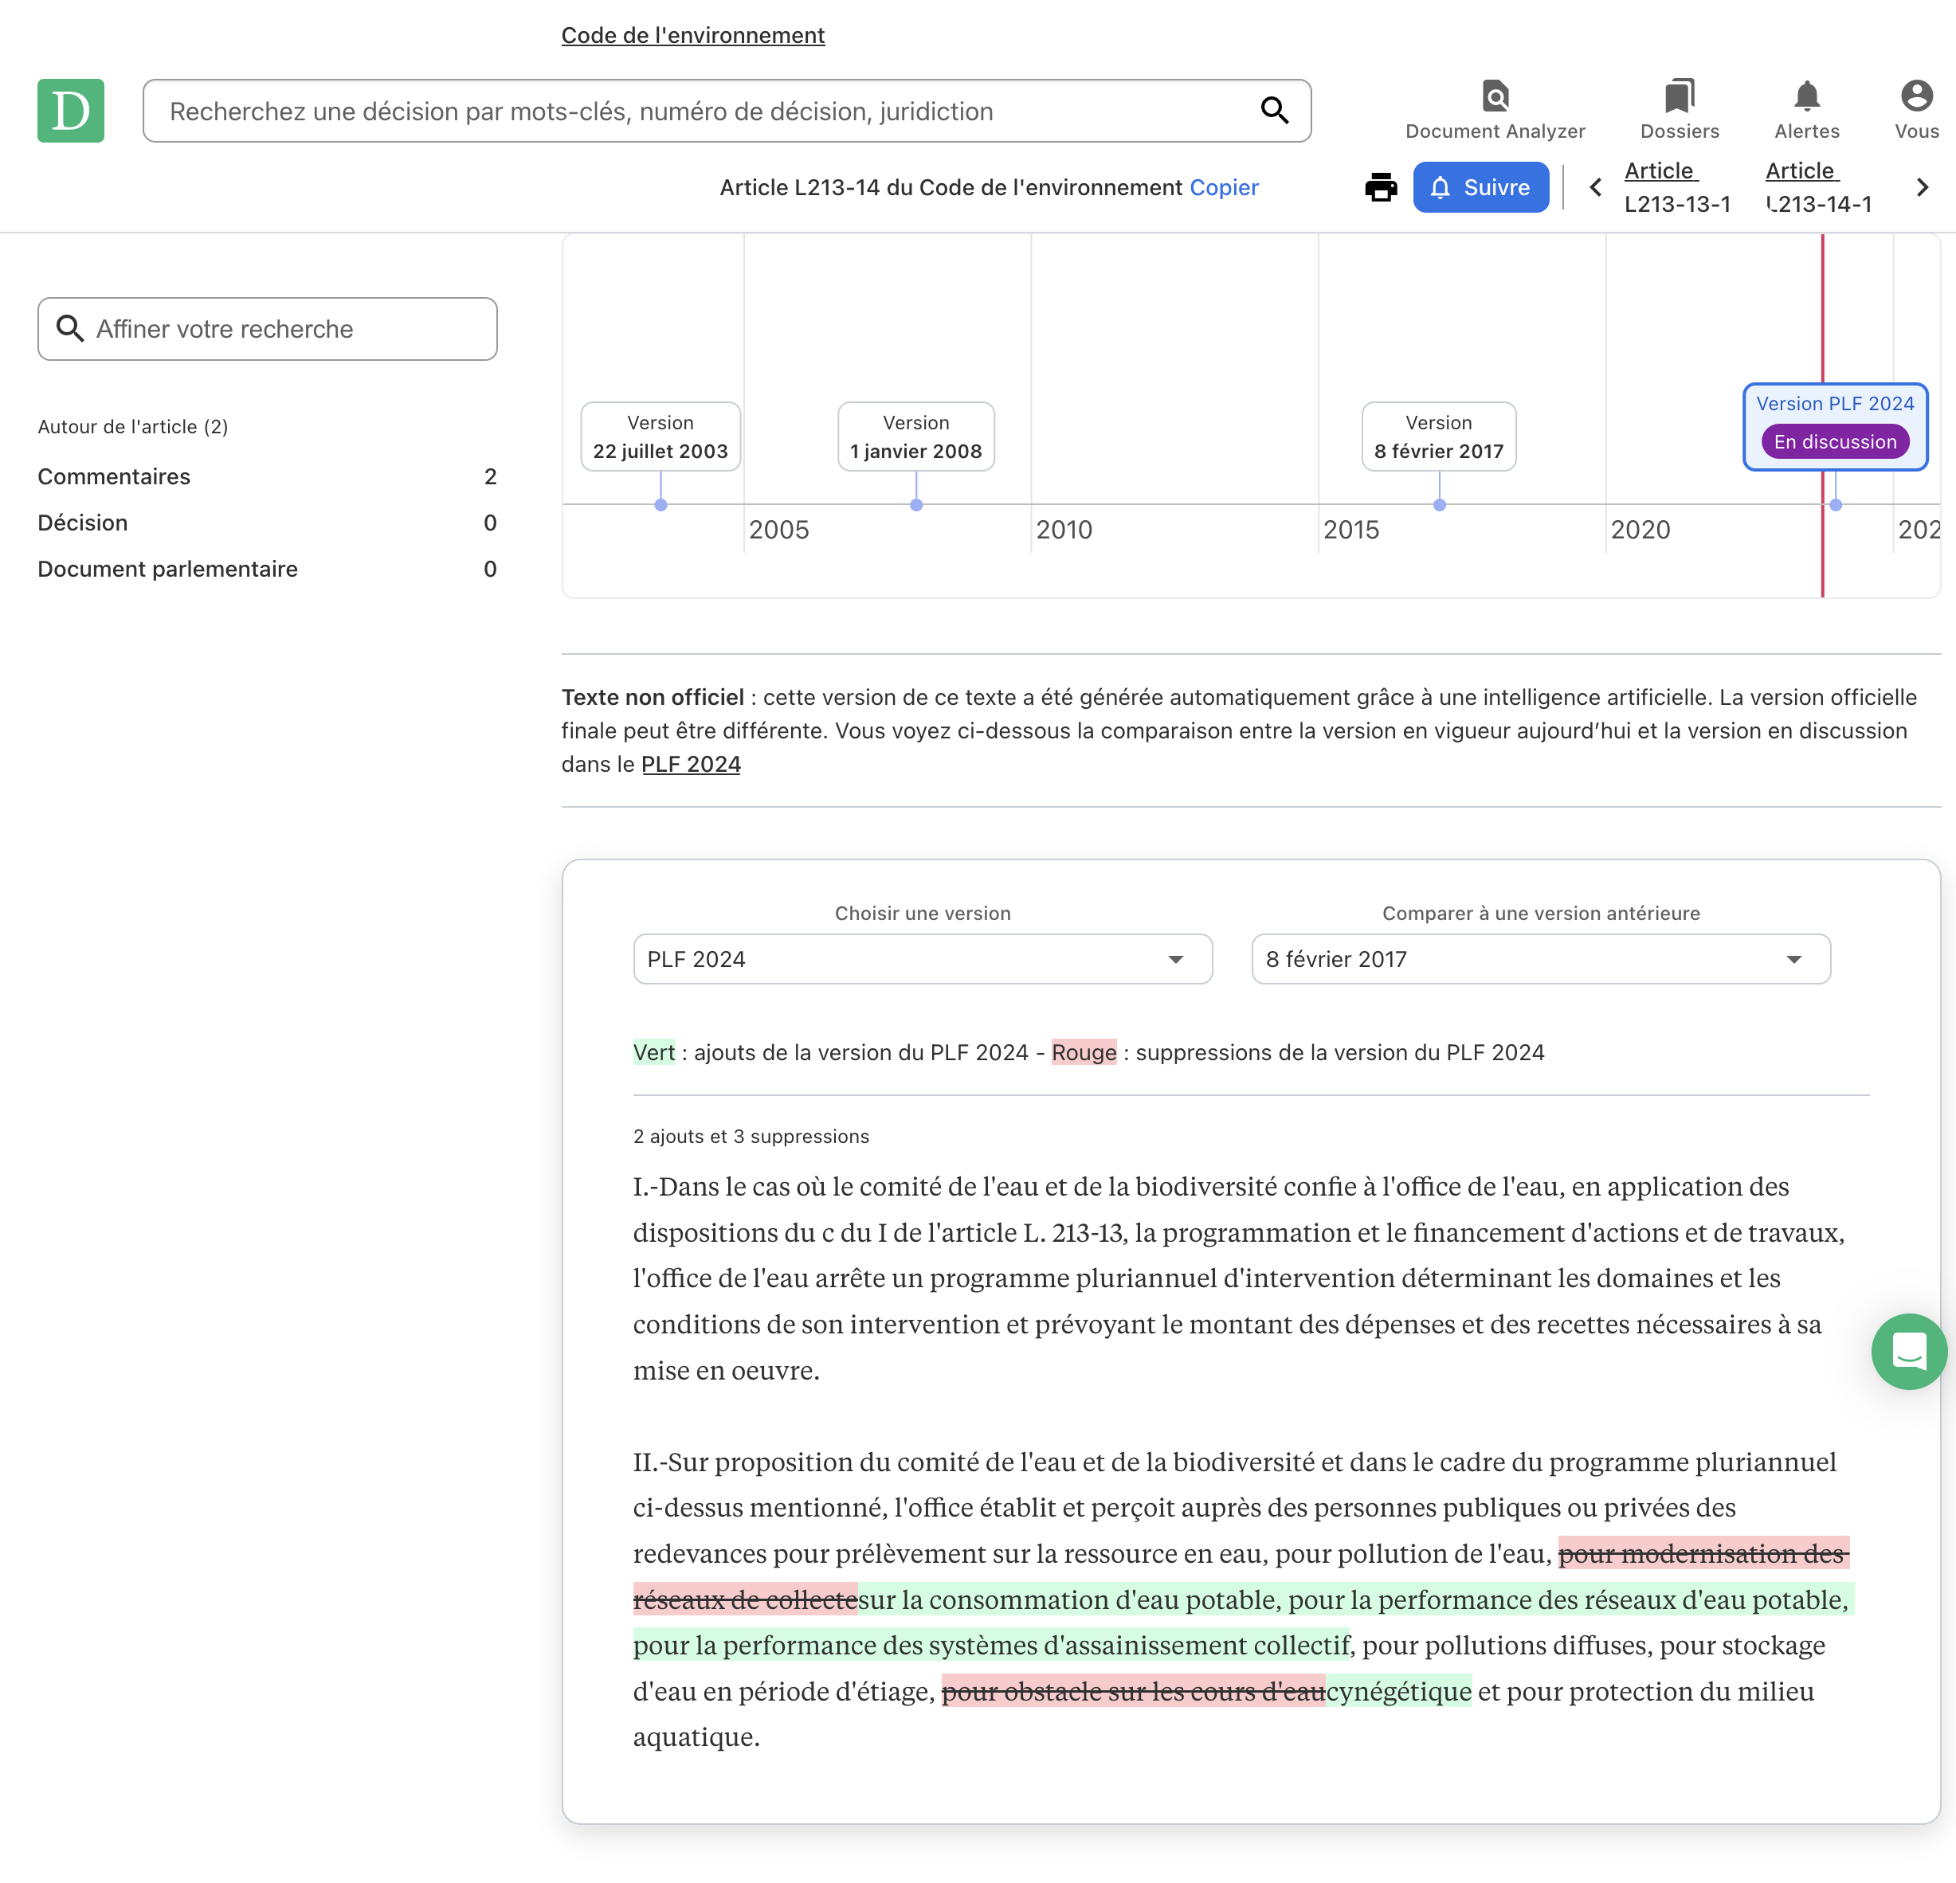Print the article using the printer icon

click(1382, 186)
